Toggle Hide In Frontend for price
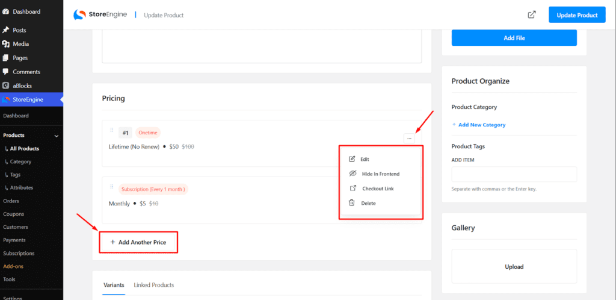The height and width of the screenshot is (300, 616). point(380,174)
